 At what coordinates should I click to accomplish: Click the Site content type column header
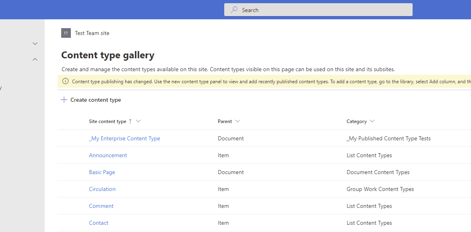pyautogui.click(x=107, y=121)
